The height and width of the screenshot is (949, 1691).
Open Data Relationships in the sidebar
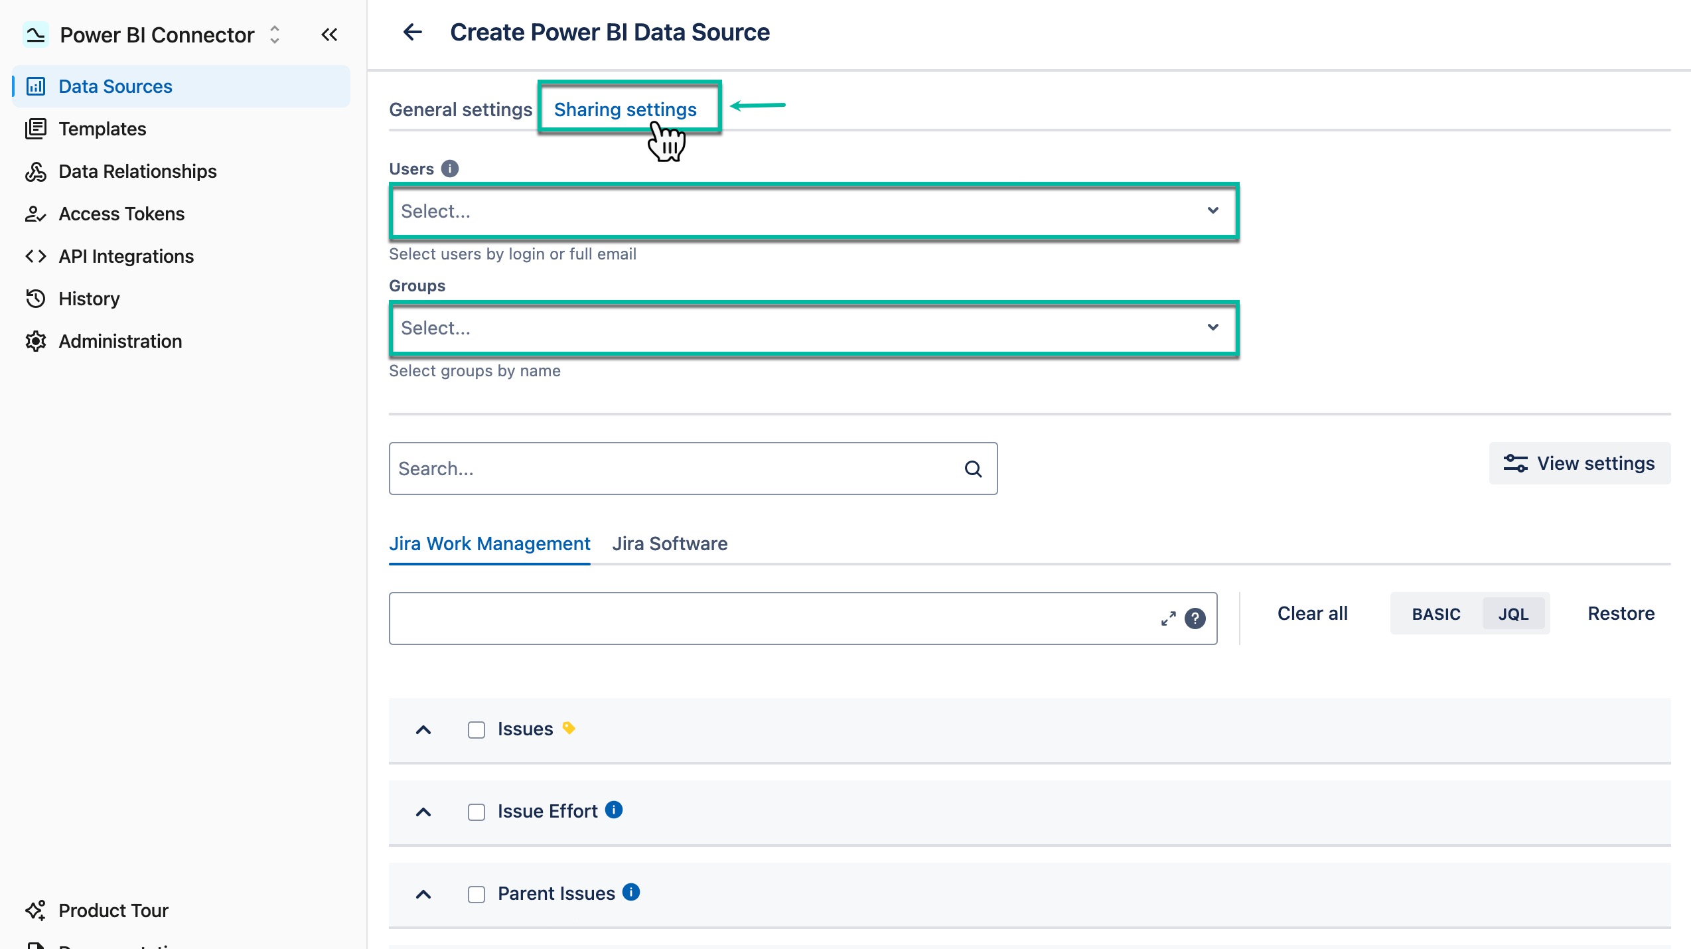tap(137, 171)
